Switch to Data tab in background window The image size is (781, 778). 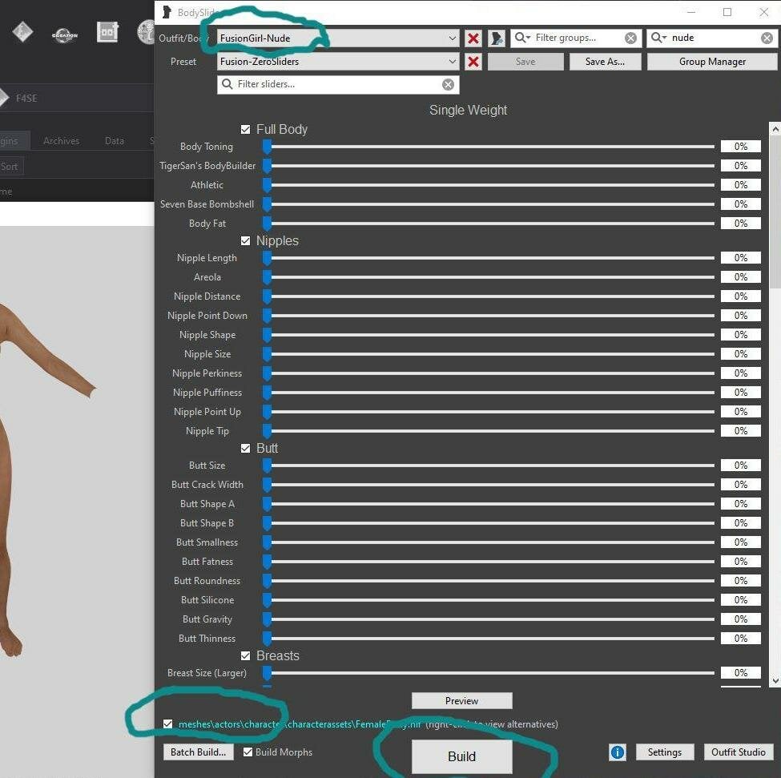pos(115,141)
